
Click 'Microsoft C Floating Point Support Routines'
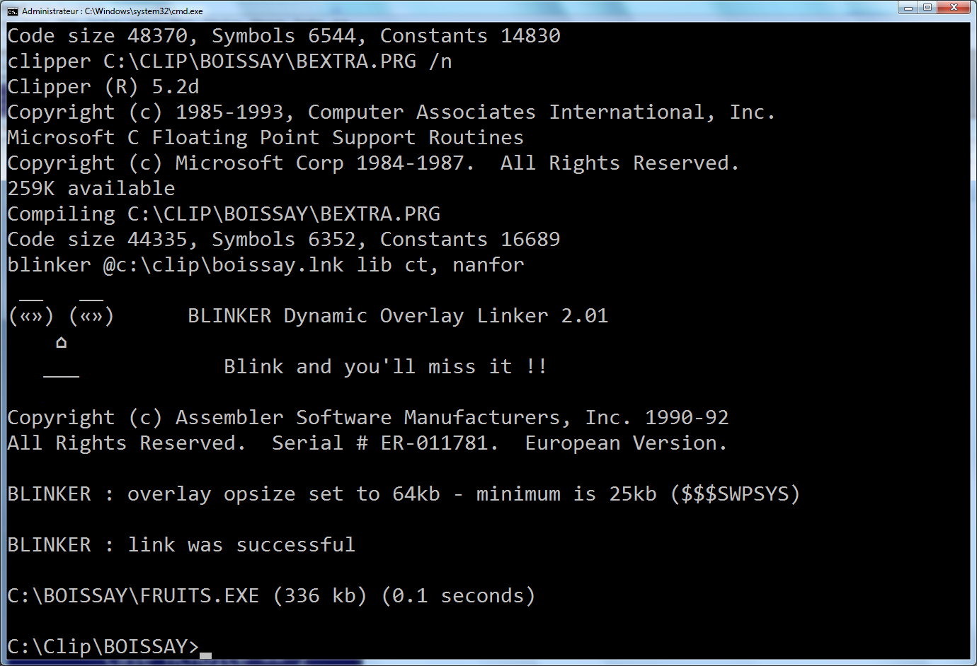[x=265, y=138]
